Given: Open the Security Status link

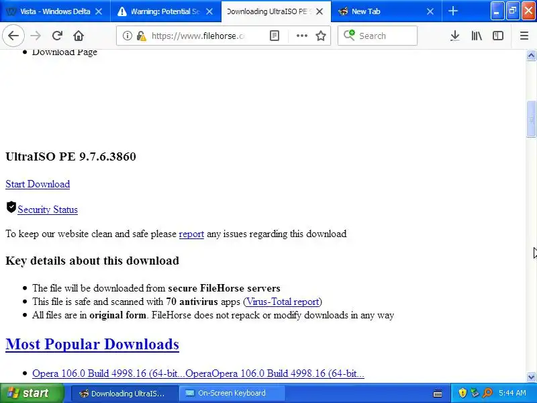Looking at the screenshot, I should click(48, 210).
